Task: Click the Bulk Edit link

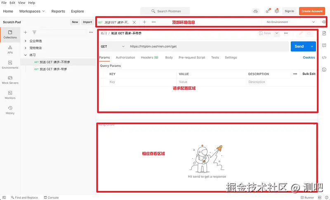Action: pos(309,74)
